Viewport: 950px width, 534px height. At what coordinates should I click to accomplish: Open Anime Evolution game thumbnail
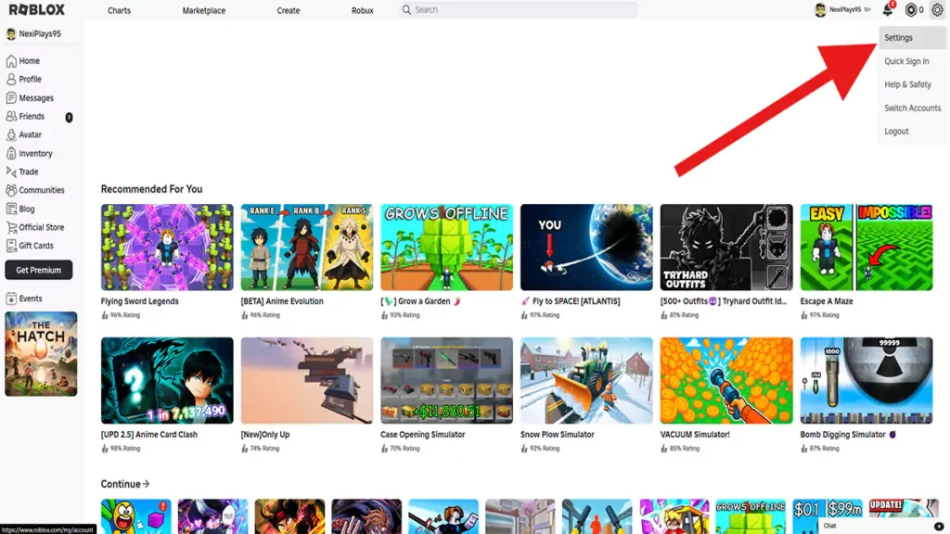(x=307, y=247)
